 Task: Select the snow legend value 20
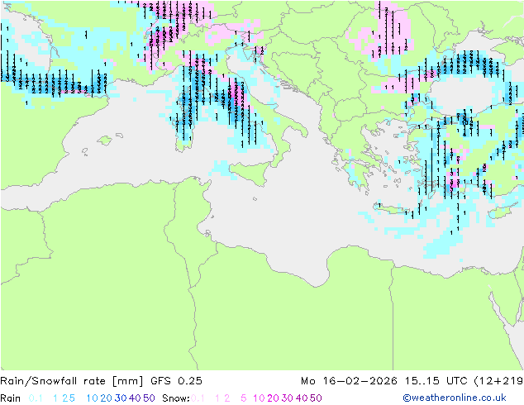(273, 398)
